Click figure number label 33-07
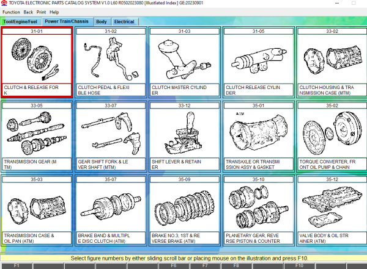Screen dimensions: 367x269 (x=111, y=106)
